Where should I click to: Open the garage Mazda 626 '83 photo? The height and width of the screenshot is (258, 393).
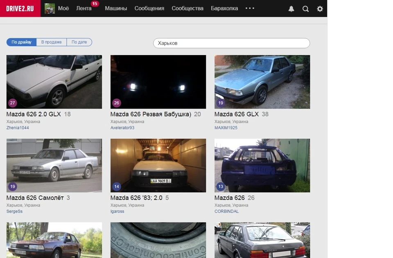pos(158,165)
